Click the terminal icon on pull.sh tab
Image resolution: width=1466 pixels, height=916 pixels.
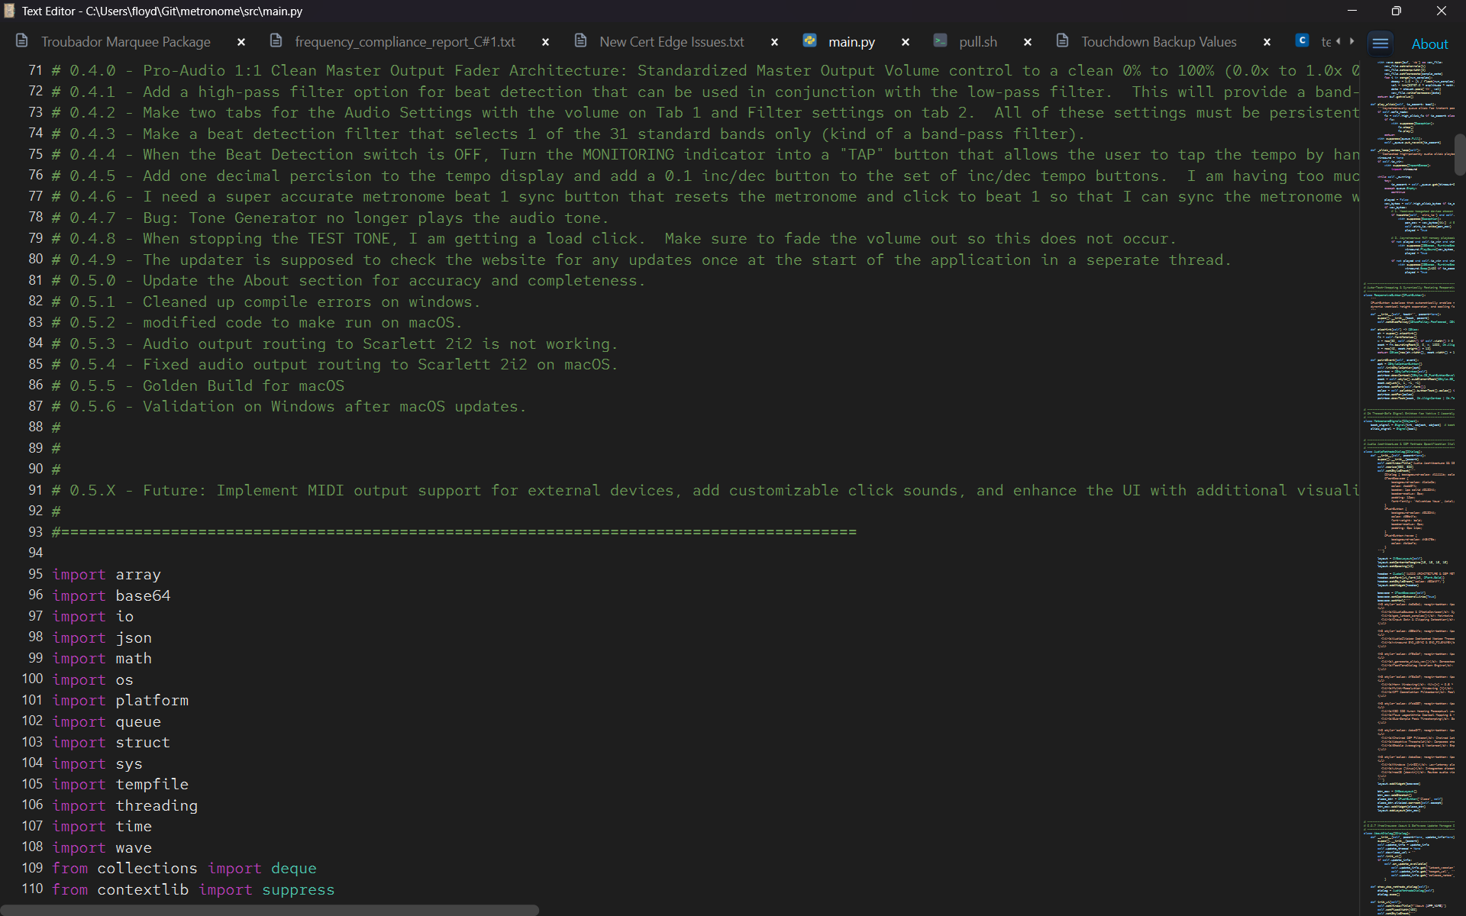[x=941, y=40]
